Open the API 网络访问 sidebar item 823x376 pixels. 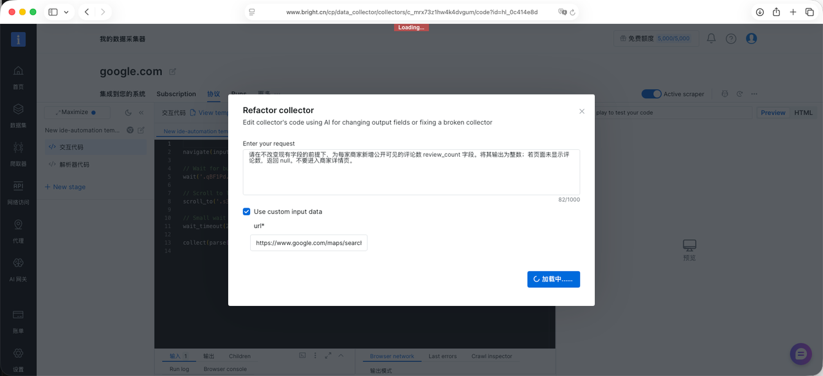click(x=18, y=193)
